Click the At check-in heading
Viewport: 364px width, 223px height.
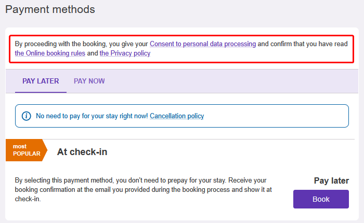(82, 152)
